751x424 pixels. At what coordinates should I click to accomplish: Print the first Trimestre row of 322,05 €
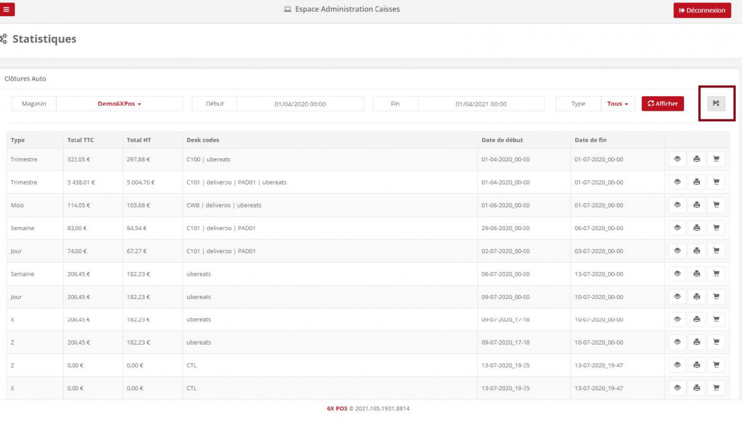(697, 159)
